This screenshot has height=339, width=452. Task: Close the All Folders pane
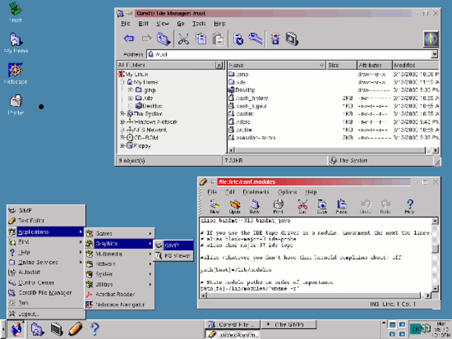(x=219, y=65)
